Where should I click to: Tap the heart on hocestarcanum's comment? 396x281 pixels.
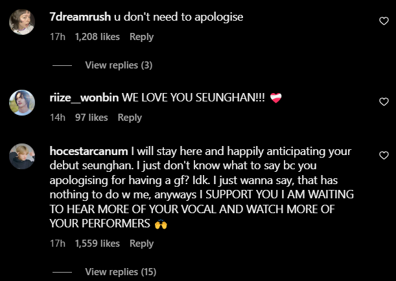pyautogui.click(x=384, y=155)
